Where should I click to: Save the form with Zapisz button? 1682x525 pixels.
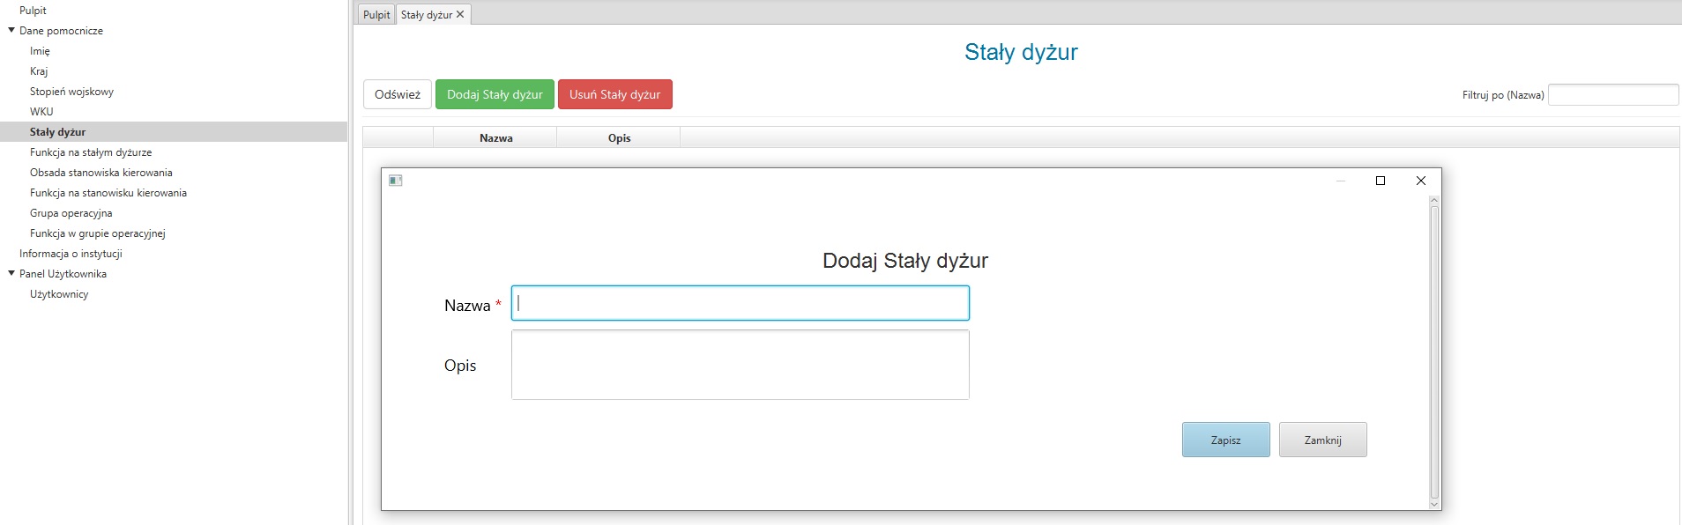pyautogui.click(x=1226, y=440)
